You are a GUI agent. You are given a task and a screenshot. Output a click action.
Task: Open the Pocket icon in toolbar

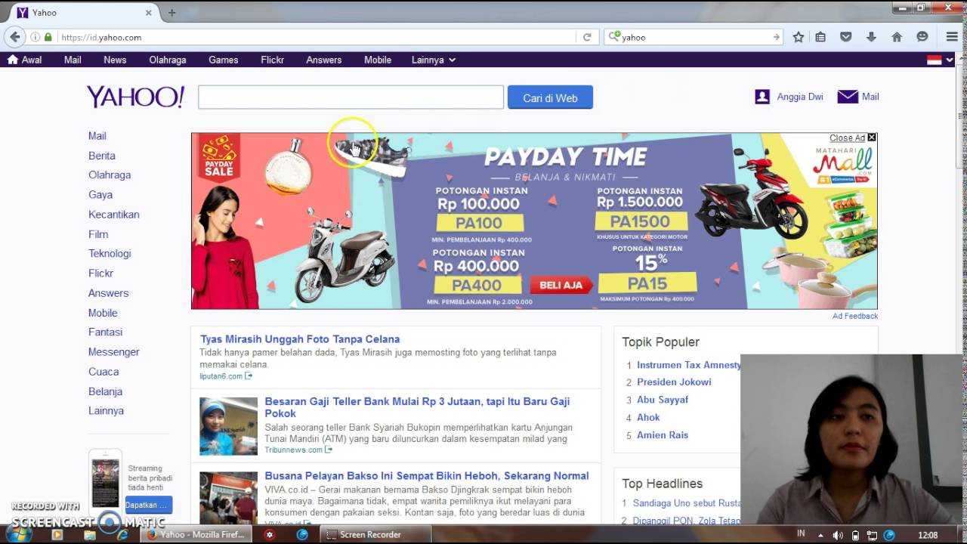[x=846, y=37]
